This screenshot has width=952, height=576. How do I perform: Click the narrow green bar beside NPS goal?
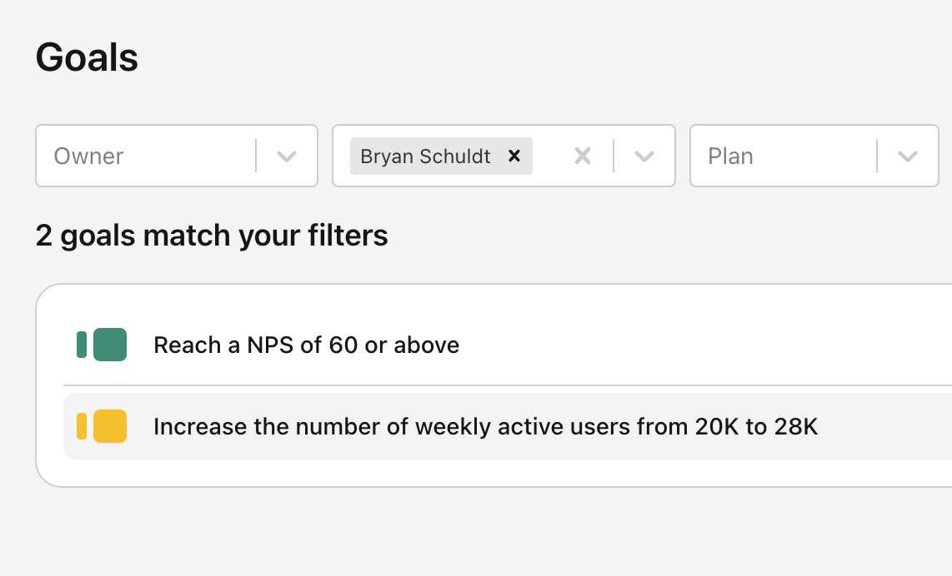tap(82, 345)
